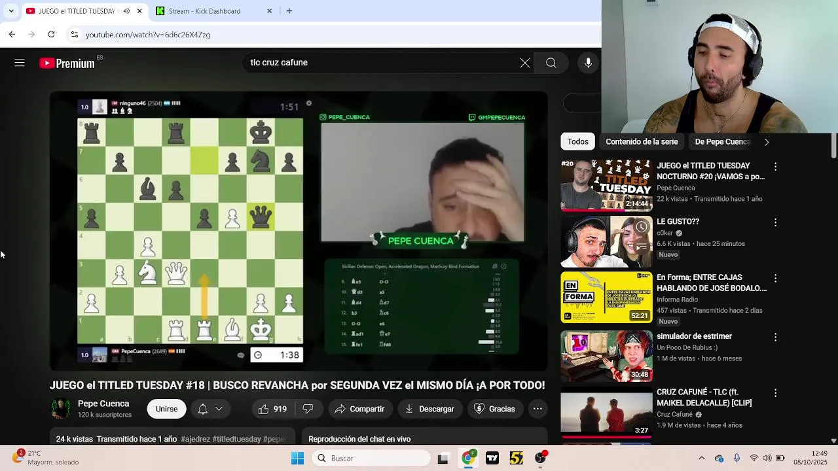This screenshot has width=838, height=471.
Task: Show hidden system tray icons chevron
Action: click(702, 458)
